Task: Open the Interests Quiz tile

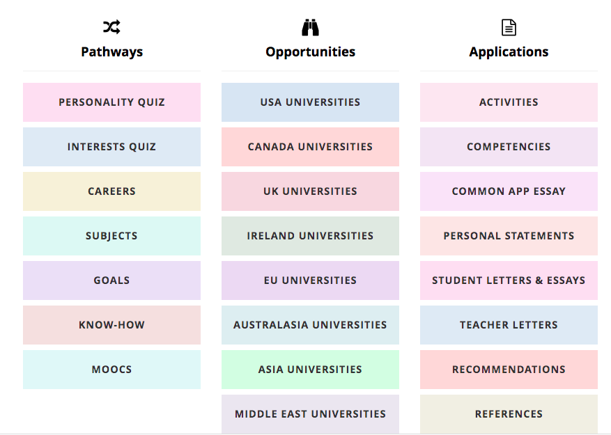Action: (x=112, y=147)
